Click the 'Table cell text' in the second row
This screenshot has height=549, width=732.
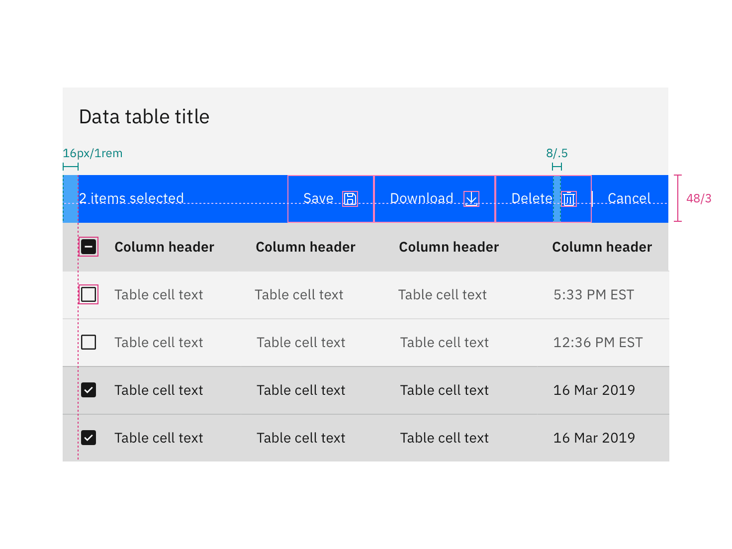(158, 342)
